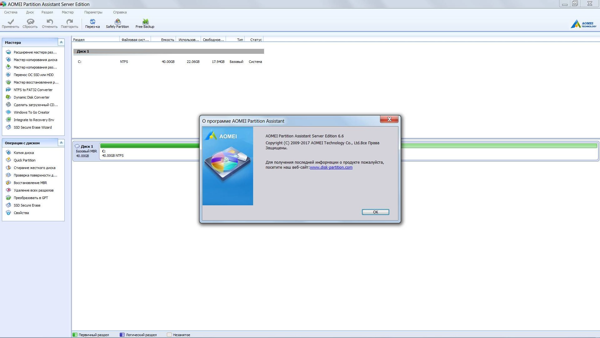Open the Параметры menu
Viewport: 600px width, 338px height.
[93, 12]
